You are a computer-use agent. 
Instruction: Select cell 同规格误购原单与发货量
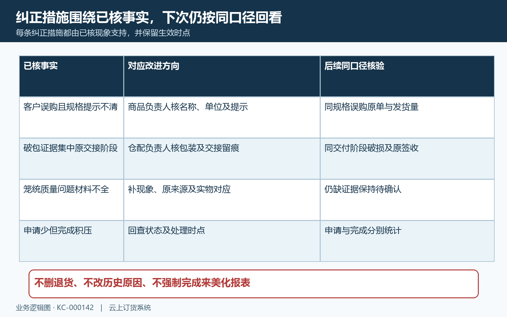[407, 117]
